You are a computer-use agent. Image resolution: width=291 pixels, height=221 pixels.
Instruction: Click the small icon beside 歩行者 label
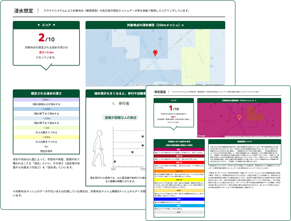[x=113, y=104]
